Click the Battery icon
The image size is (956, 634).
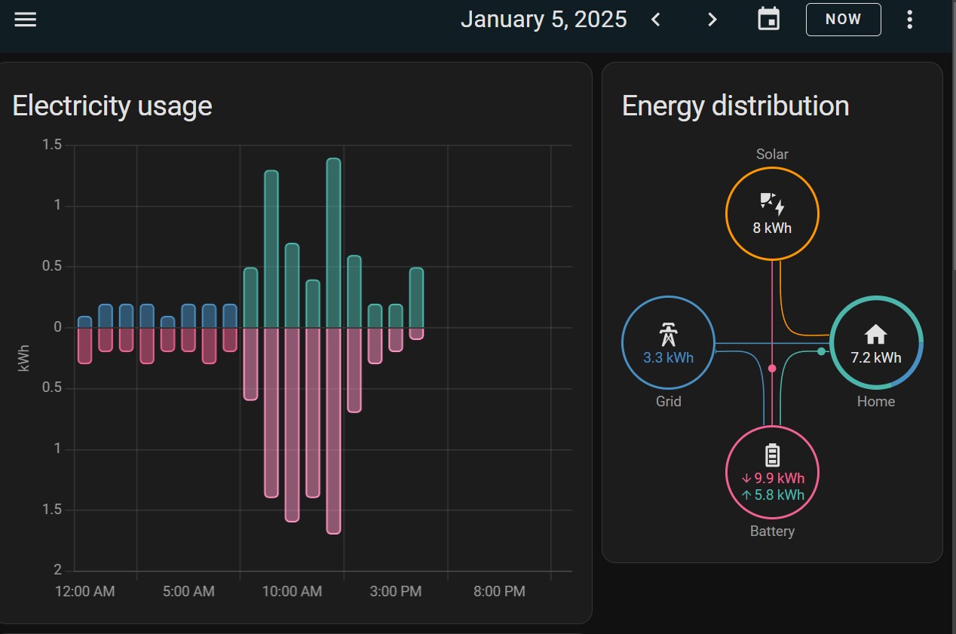(772, 455)
